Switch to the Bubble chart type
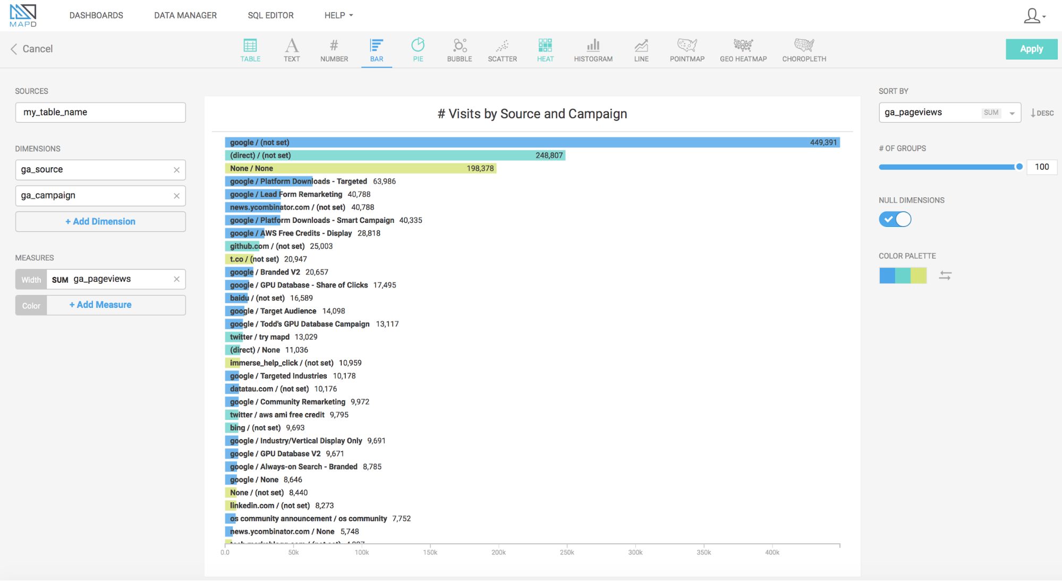The width and height of the screenshot is (1062, 581). pyautogui.click(x=458, y=48)
